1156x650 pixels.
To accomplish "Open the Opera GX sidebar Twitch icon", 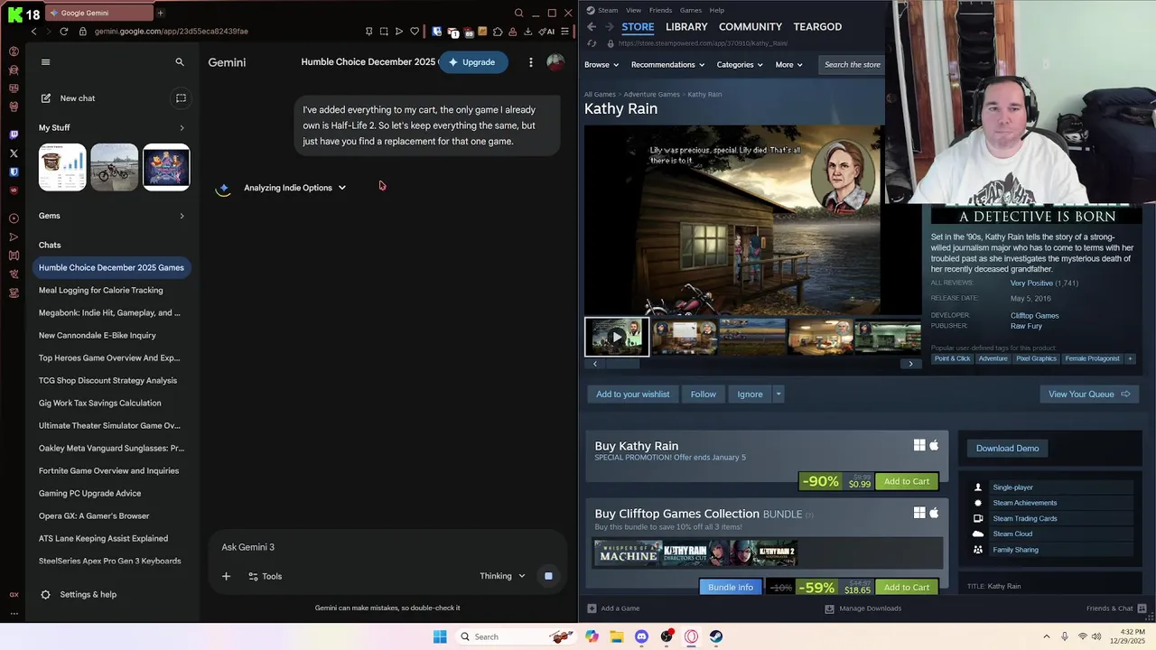I will coord(14,135).
